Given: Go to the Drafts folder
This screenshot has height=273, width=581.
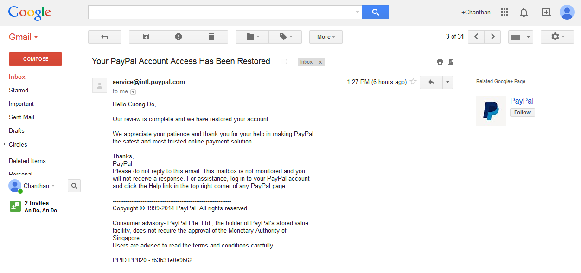Looking at the screenshot, I should (17, 130).
